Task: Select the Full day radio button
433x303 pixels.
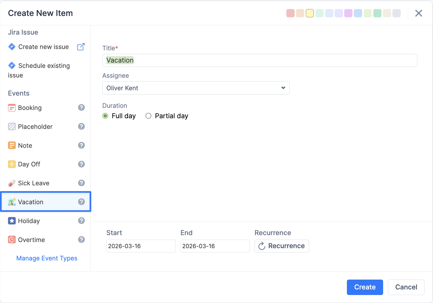Action: click(x=105, y=116)
